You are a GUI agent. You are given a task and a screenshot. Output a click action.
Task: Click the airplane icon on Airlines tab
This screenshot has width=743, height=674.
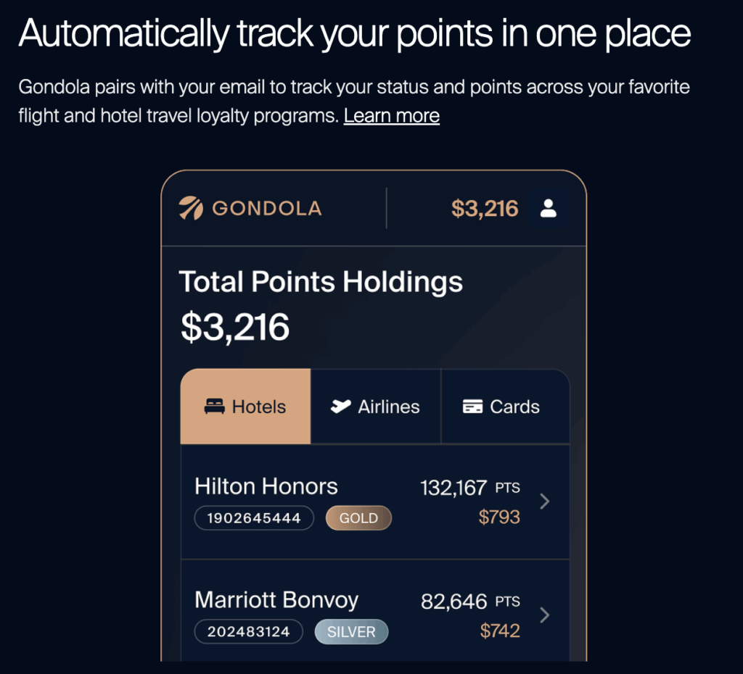[340, 407]
